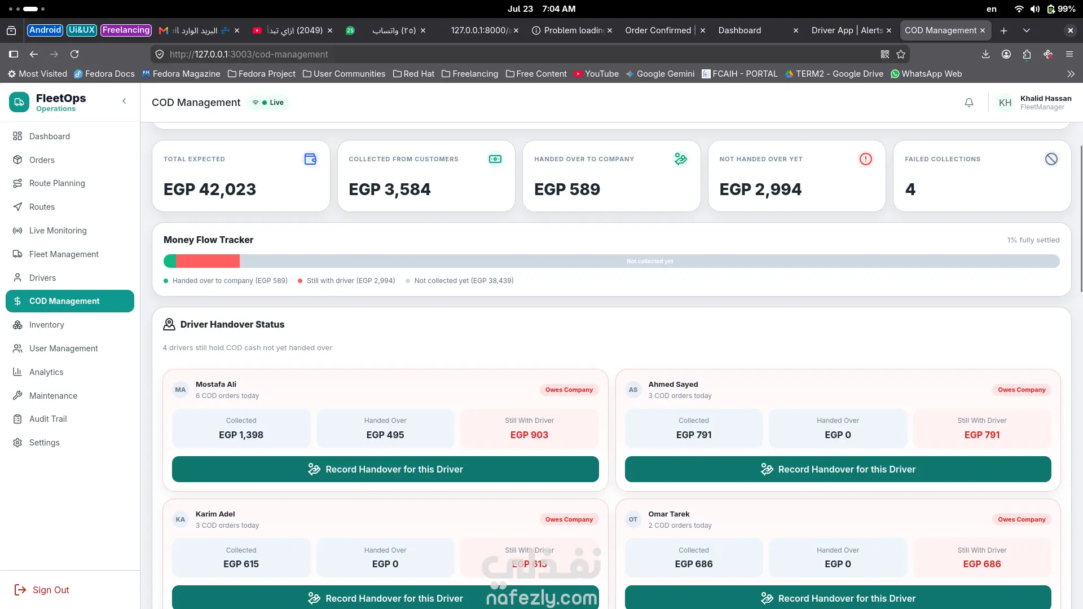Click Owes Company badge for Ahmed Sayed
The height and width of the screenshot is (609, 1083).
click(x=1022, y=390)
